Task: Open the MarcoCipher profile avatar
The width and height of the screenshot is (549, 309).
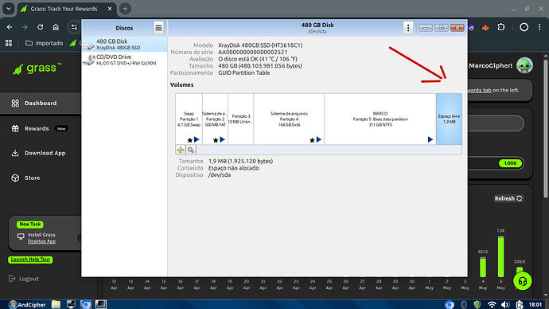Action: [x=524, y=65]
